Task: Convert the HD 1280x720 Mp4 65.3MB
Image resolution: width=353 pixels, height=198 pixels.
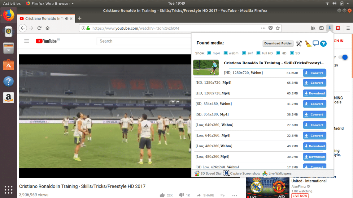Action: point(315,82)
